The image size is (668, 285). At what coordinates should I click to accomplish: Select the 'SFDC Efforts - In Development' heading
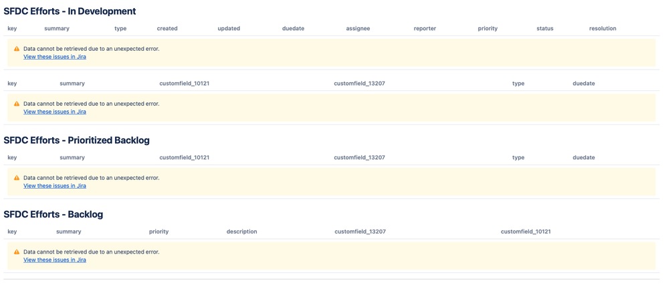coord(70,11)
